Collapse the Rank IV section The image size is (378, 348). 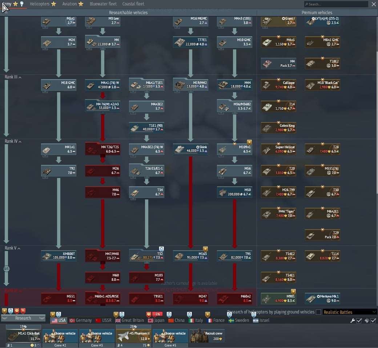[13, 141]
